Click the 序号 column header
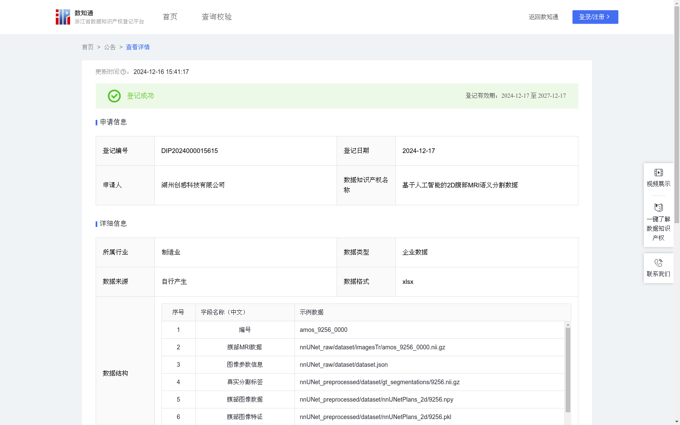 click(178, 312)
